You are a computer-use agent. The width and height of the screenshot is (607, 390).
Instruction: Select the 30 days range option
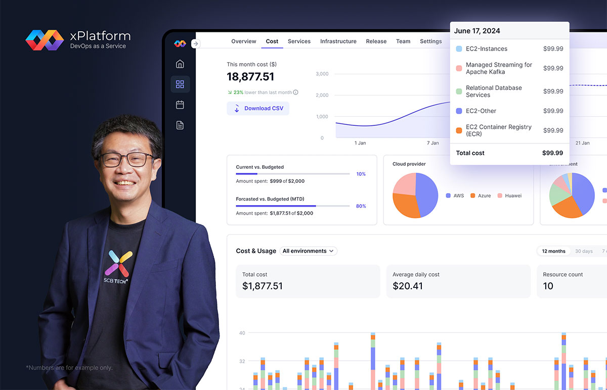[584, 251]
